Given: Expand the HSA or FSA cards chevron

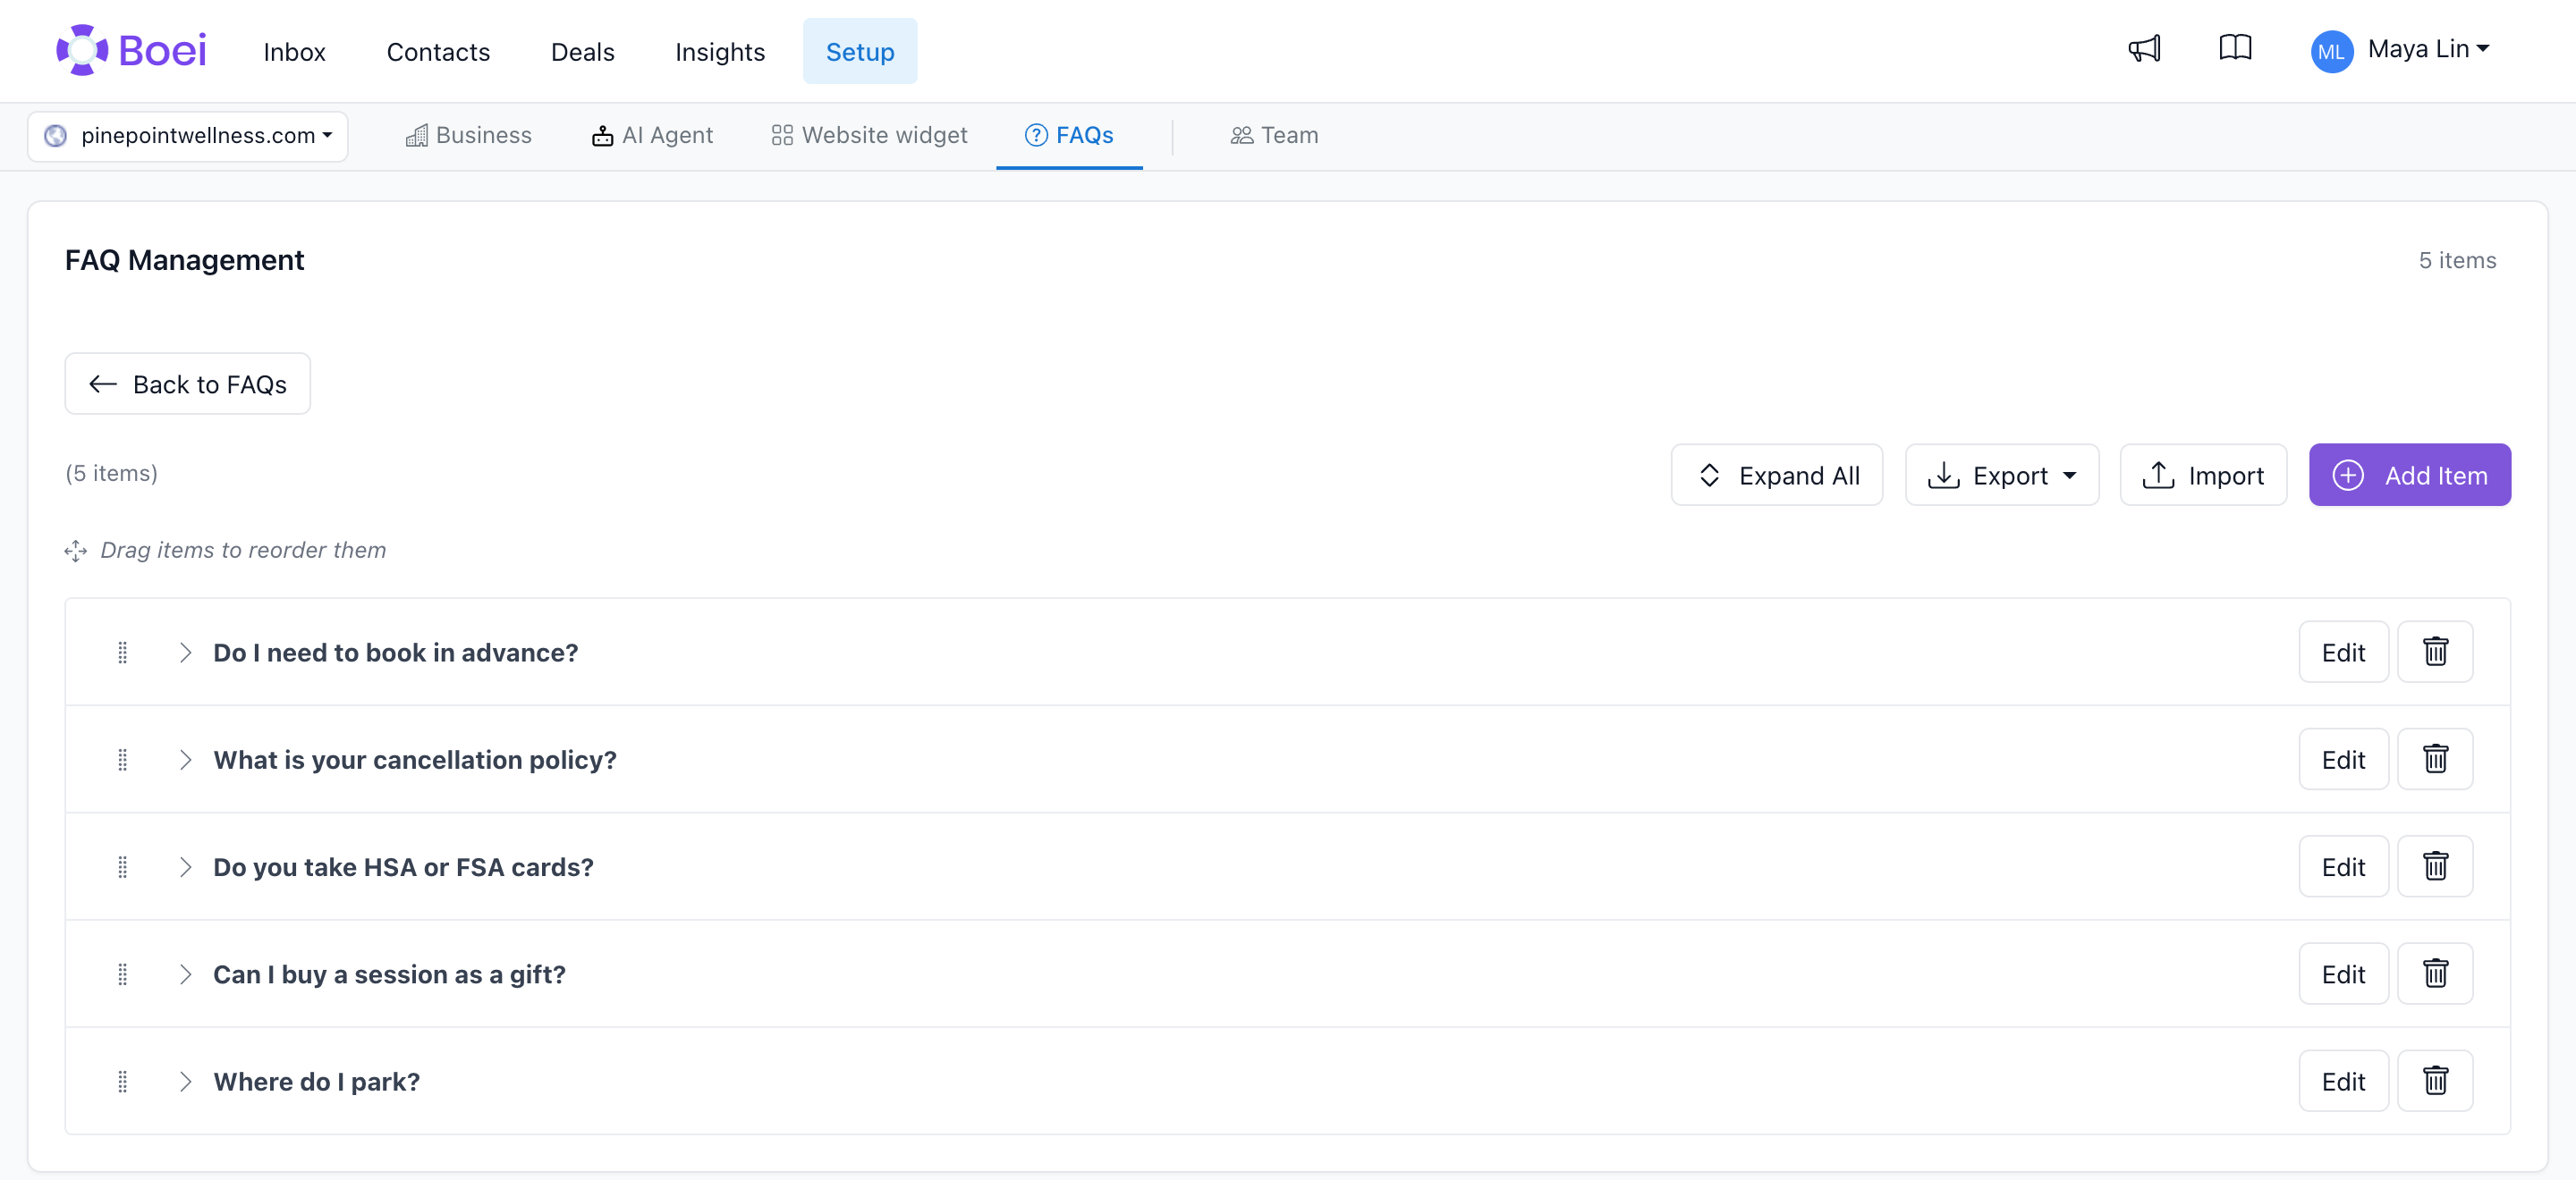Looking at the screenshot, I should pos(185,866).
